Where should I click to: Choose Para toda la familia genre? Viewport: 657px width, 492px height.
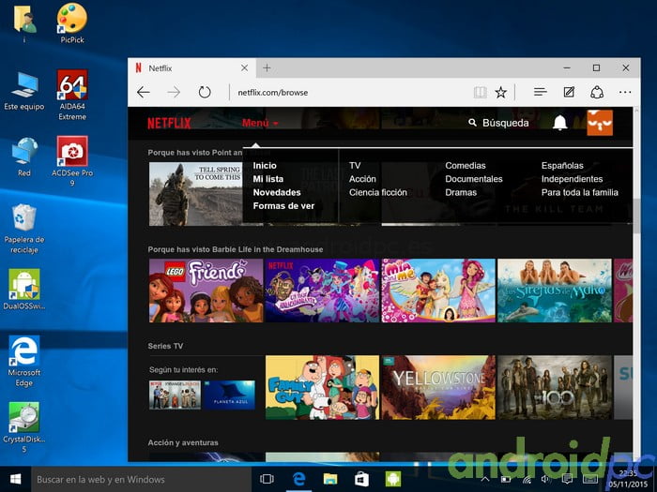pos(579,192)
